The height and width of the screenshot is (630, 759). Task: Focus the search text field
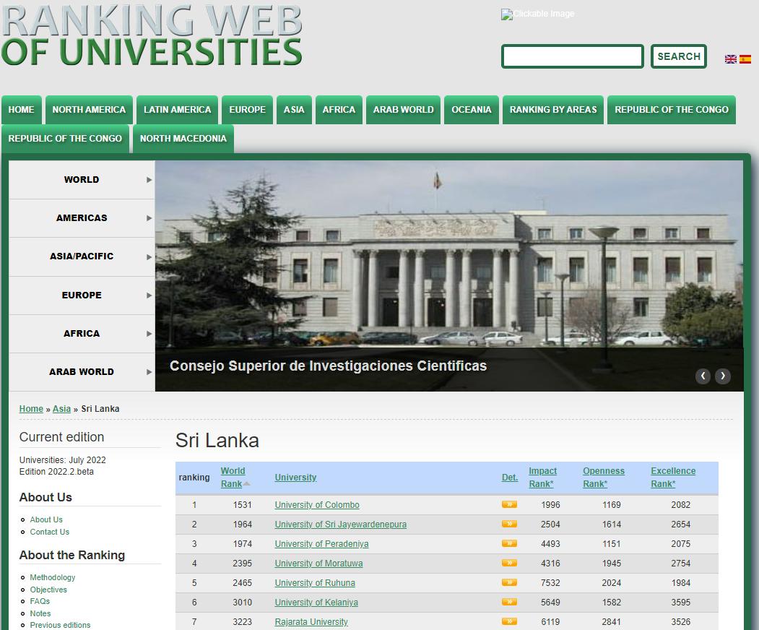point(572,56)
